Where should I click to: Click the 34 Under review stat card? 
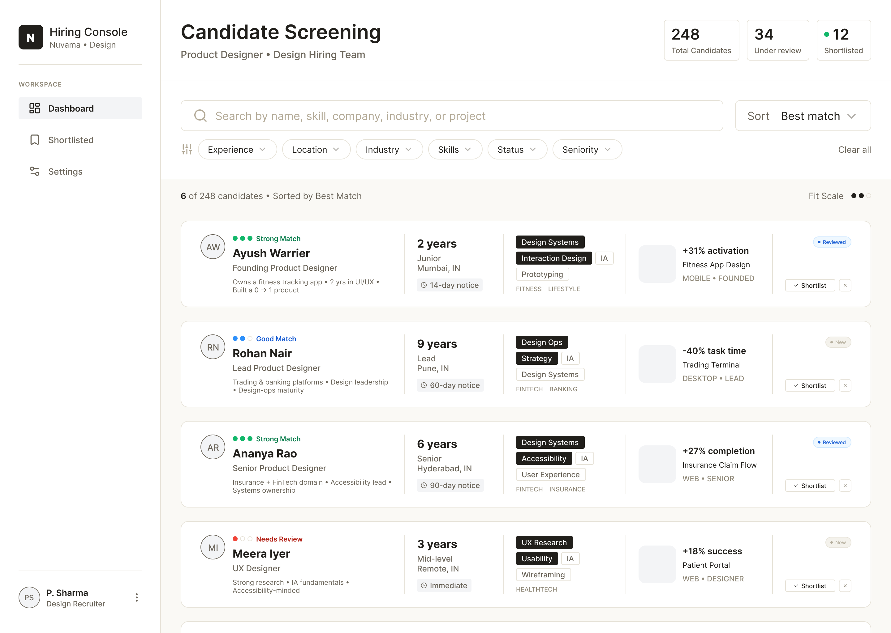(x=777, y=40)
